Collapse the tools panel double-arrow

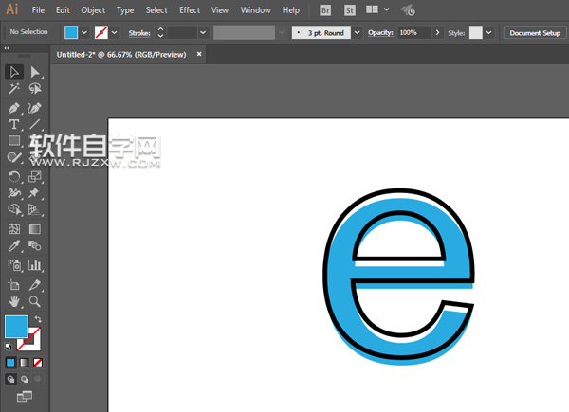tap(7, 48)
